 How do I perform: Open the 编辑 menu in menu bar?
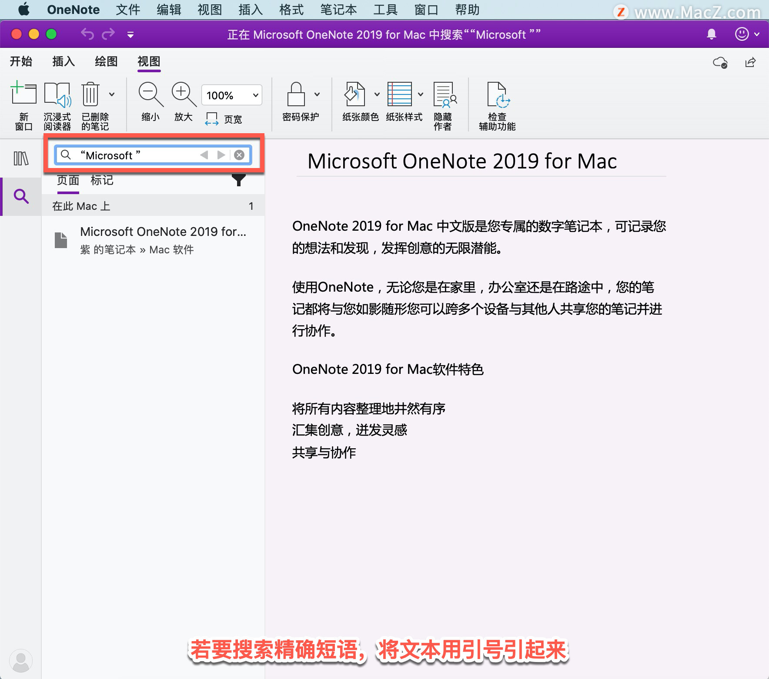click(x=169, y=9)
